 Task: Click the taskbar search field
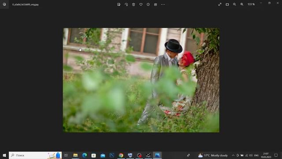[35, 155]
